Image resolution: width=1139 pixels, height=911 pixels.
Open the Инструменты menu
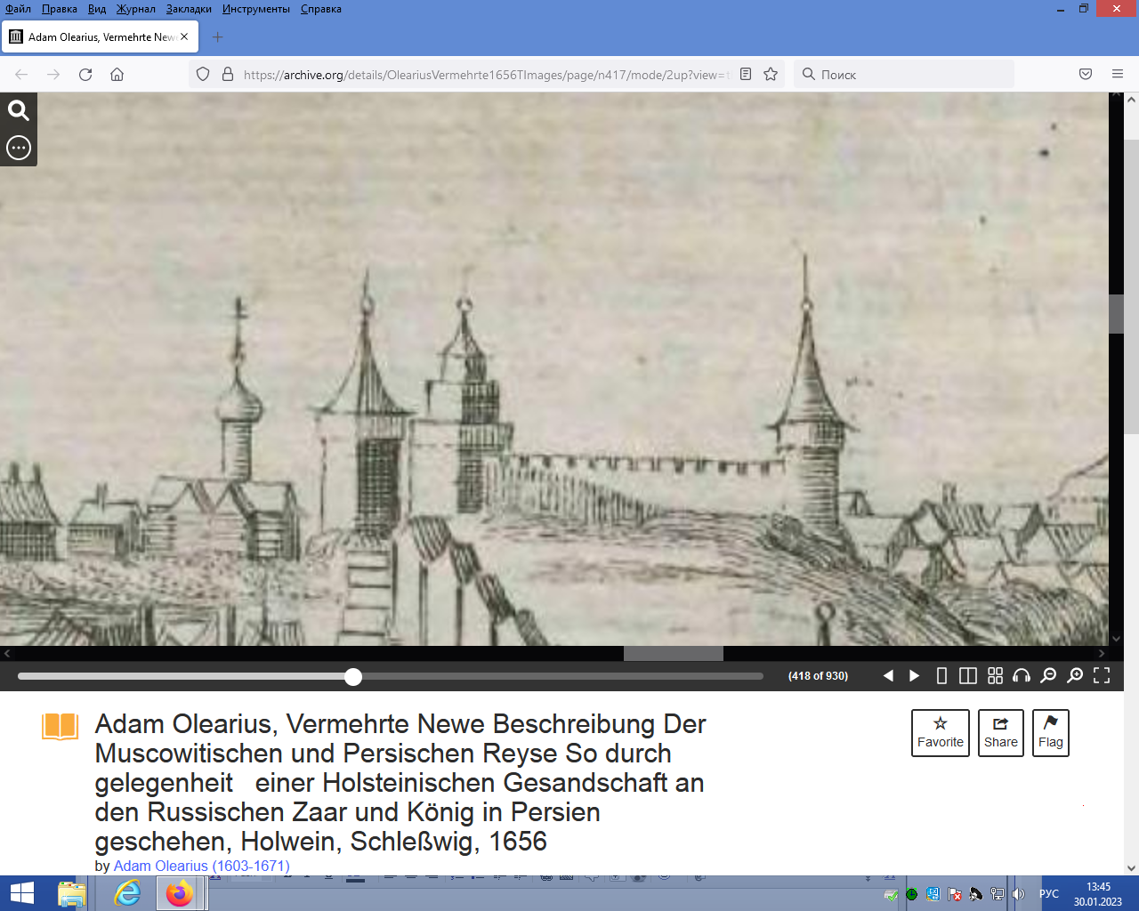[x=256, y=9]
